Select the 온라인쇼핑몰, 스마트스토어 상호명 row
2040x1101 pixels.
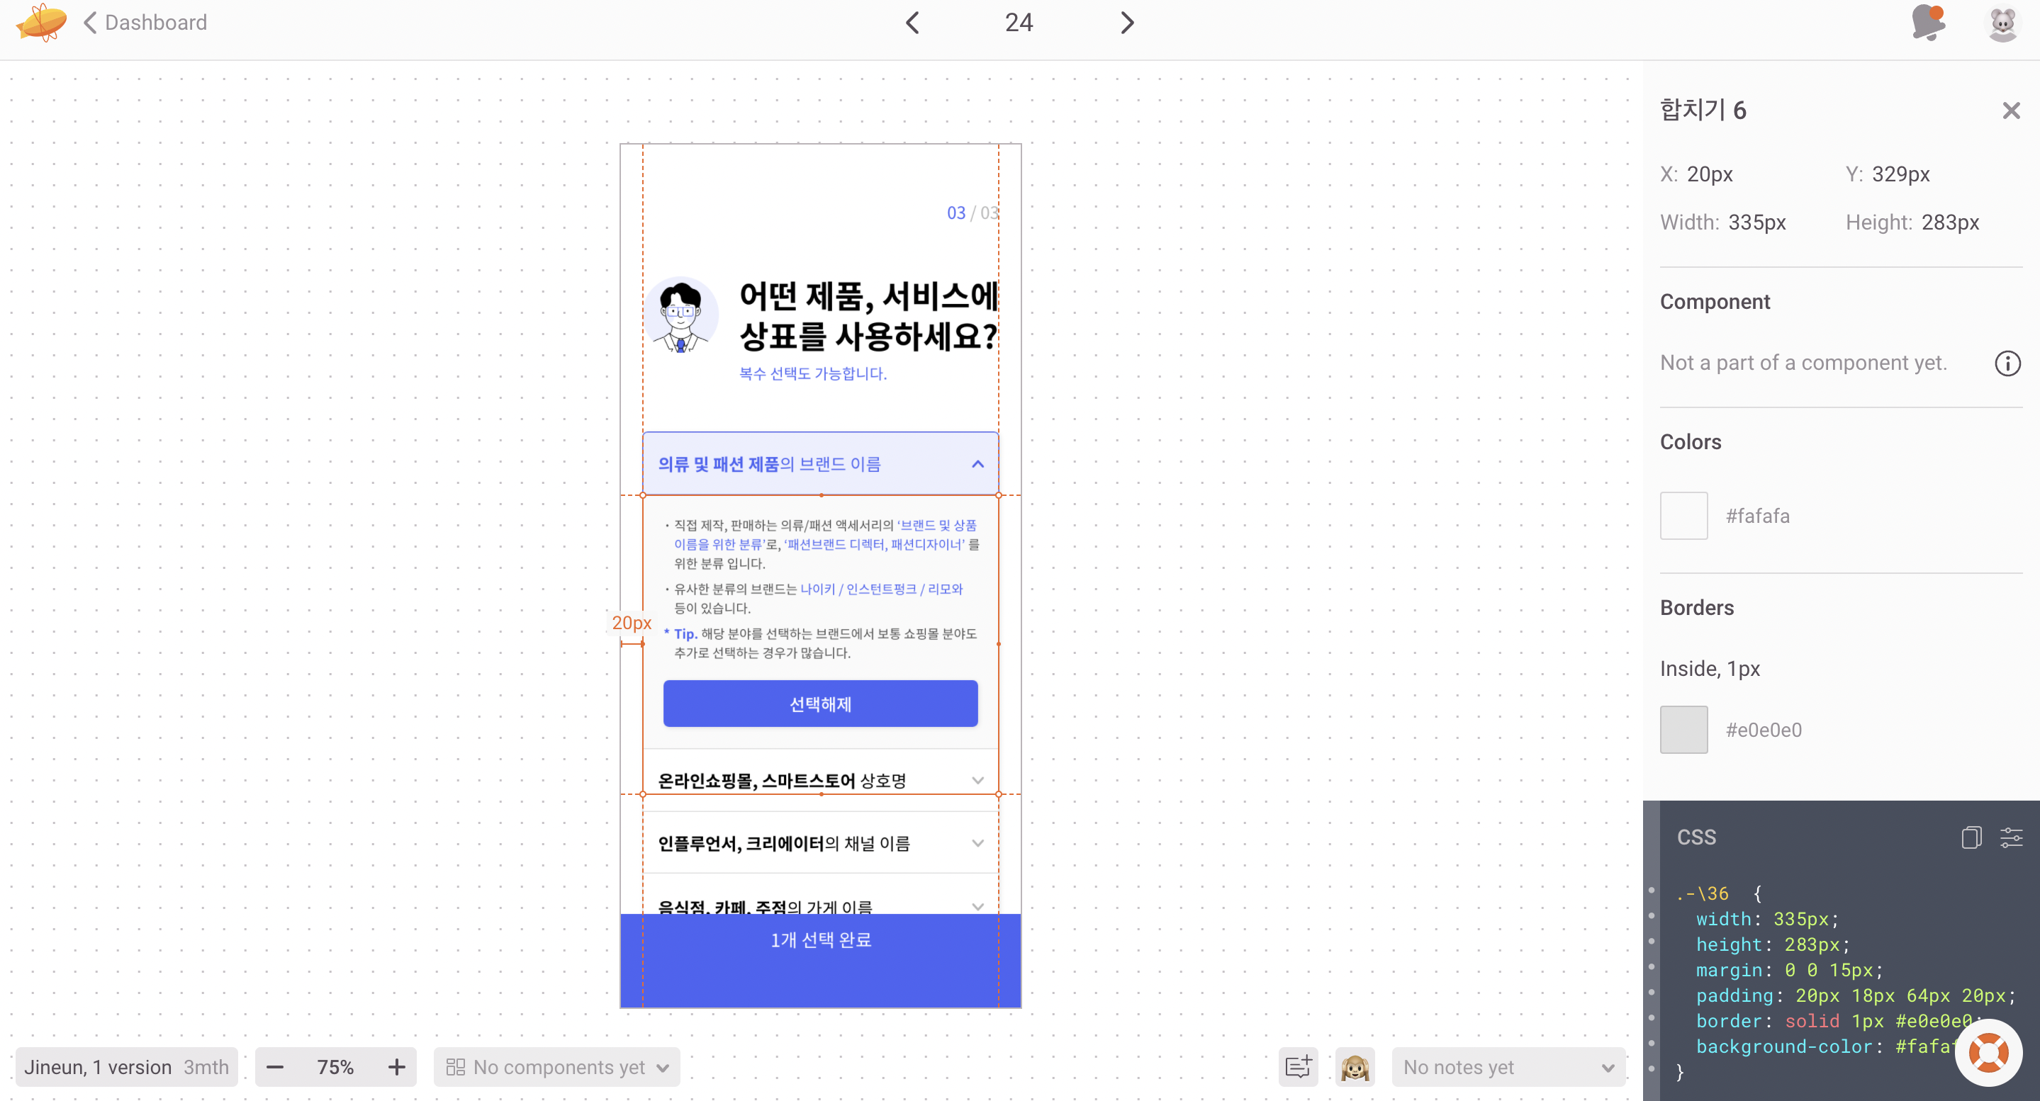[x=820, y=781]
